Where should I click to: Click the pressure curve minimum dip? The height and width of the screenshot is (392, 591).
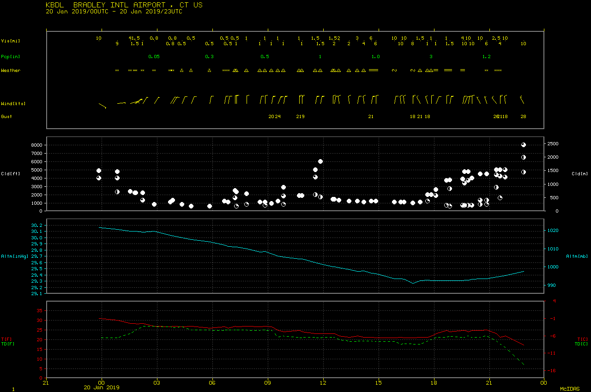click(x=413, y=283)
